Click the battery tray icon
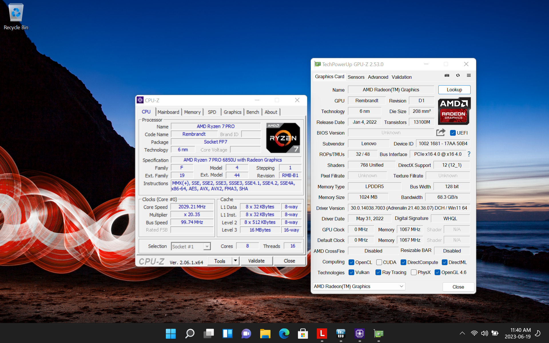 pos(495,333)
